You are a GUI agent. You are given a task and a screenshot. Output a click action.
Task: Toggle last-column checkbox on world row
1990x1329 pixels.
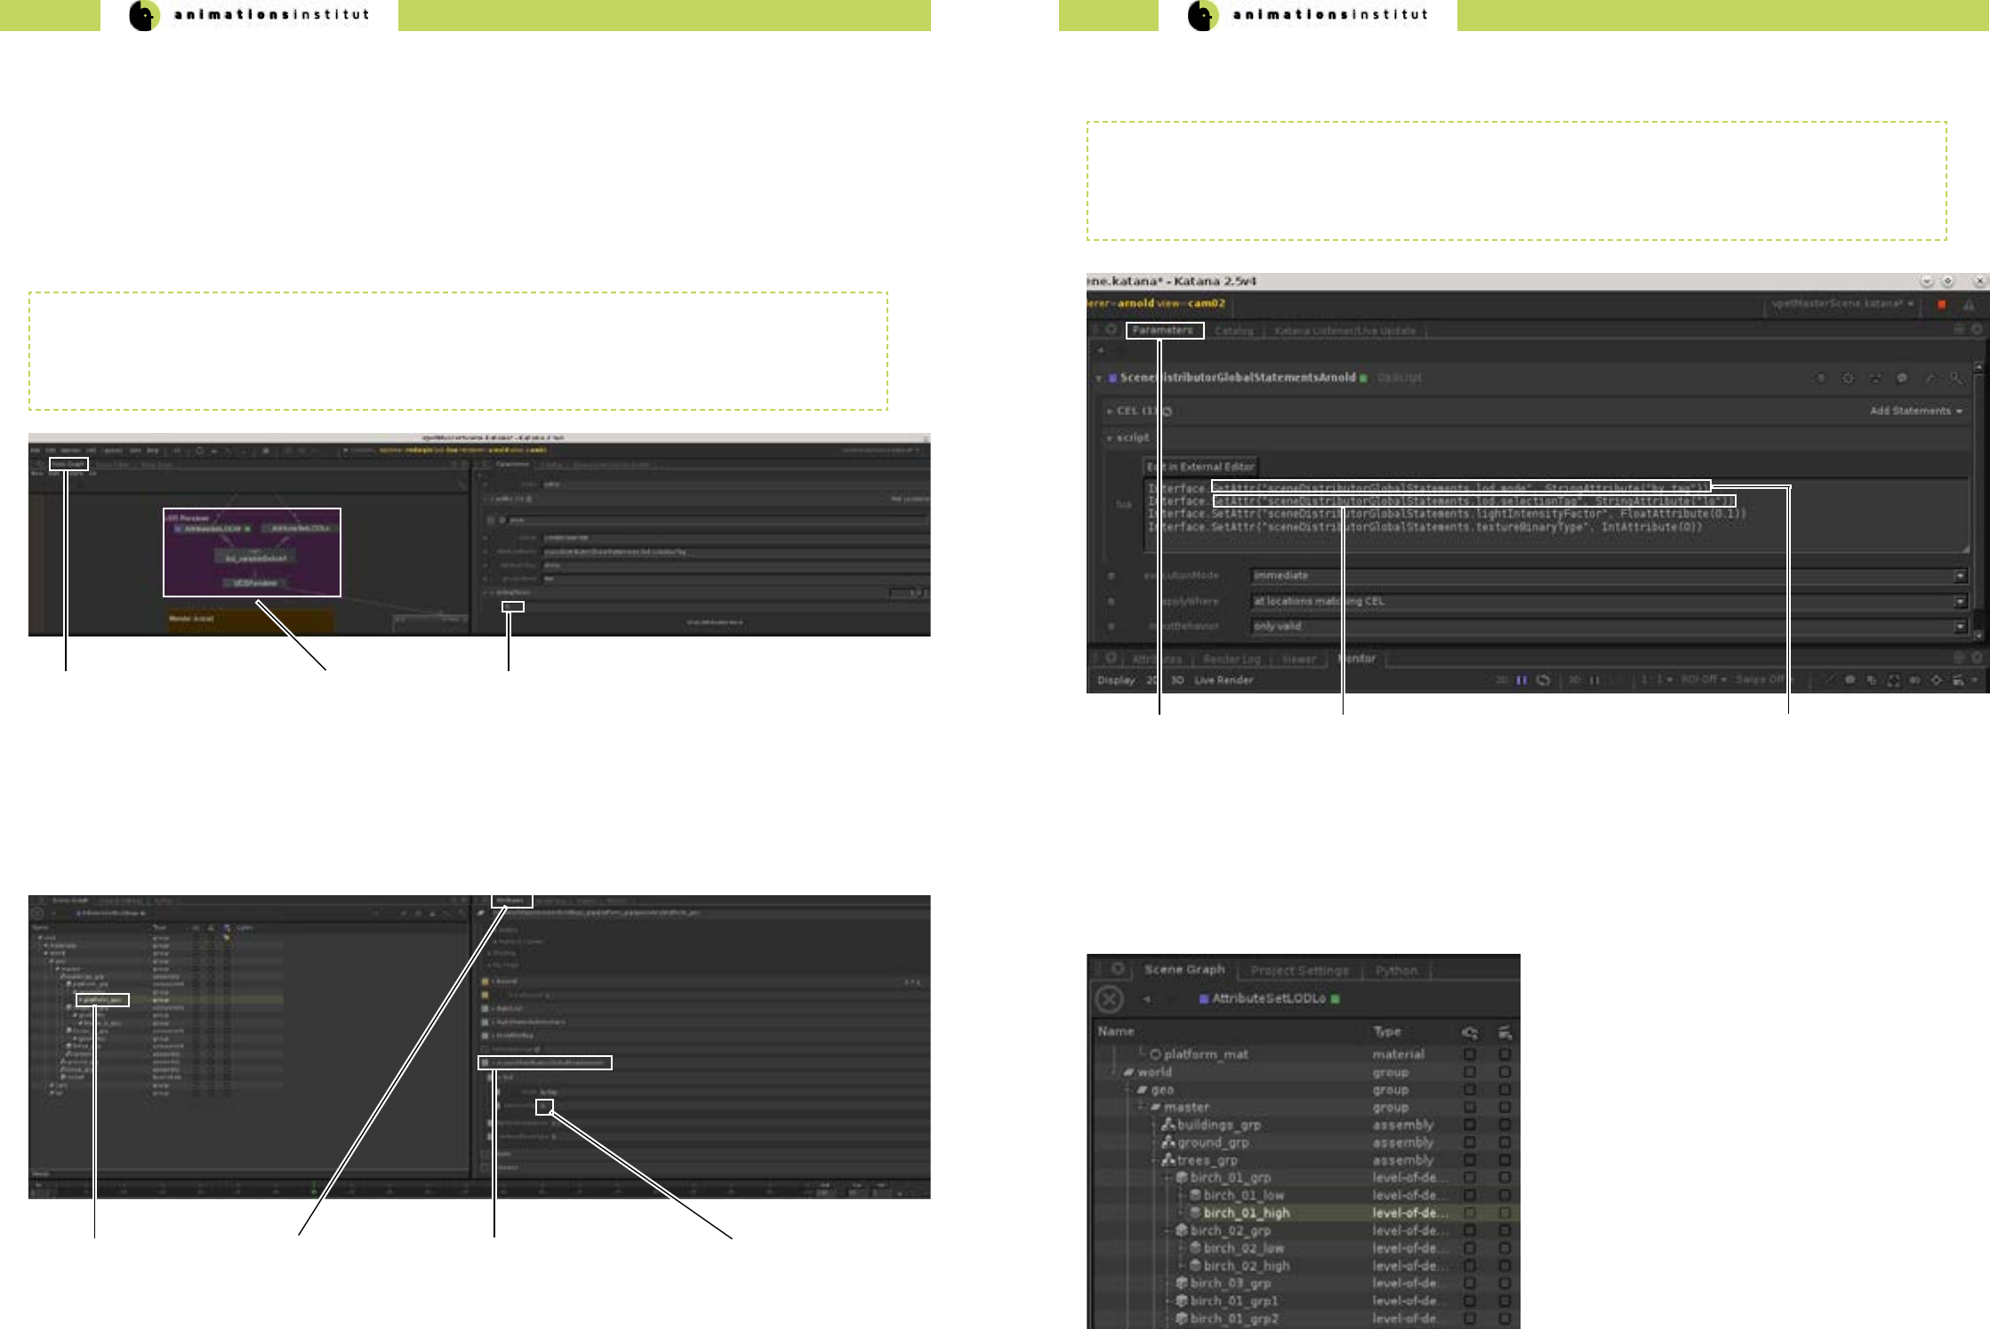(x=1505, y=1072)
